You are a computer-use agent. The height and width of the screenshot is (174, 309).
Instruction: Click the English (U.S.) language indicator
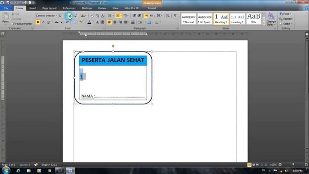coord(49,165)
